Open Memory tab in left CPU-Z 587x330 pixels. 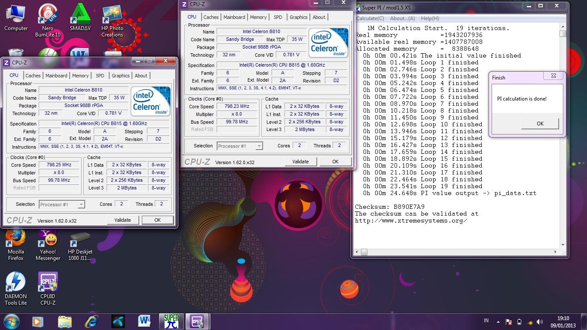80,76
